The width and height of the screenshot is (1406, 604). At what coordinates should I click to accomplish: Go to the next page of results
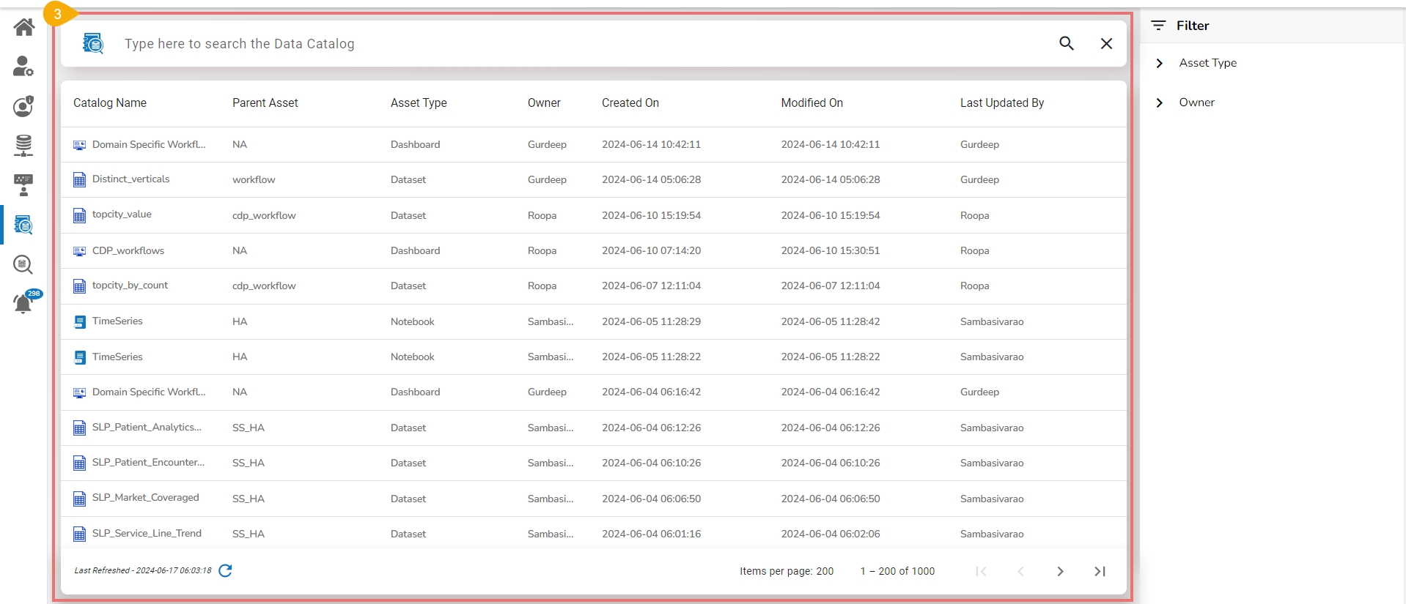pos(1060,571)
